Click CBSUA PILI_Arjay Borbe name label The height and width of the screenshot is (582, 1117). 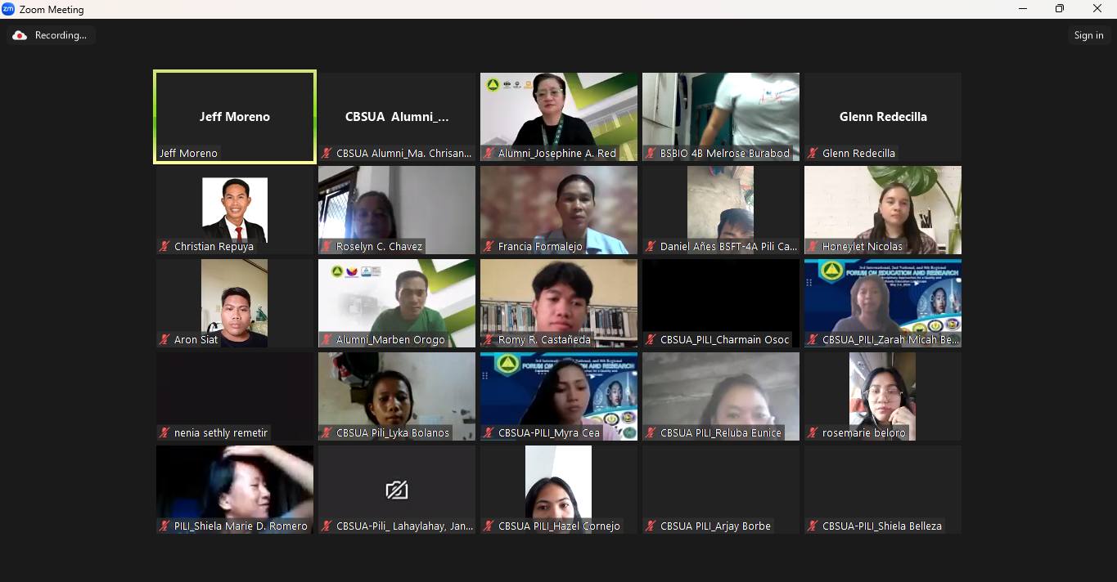point(715,526)
